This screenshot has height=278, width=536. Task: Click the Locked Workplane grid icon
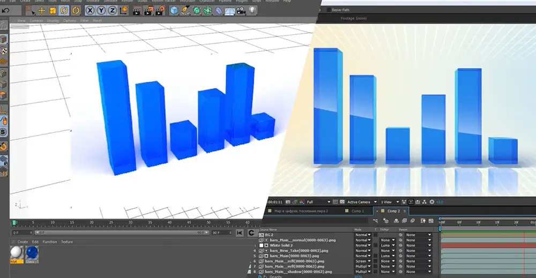pos(3,160)
